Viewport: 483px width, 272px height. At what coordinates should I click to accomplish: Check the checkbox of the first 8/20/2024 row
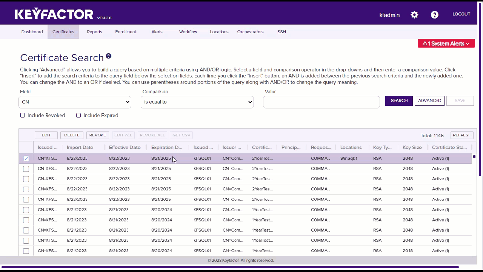(26, 210)
